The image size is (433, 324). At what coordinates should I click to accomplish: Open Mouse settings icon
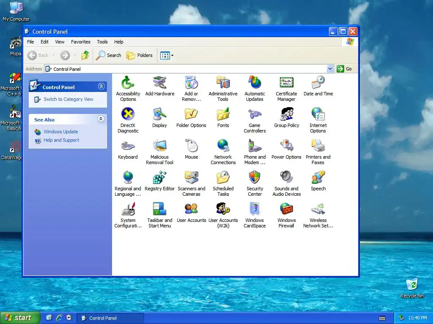click(192, 146)
